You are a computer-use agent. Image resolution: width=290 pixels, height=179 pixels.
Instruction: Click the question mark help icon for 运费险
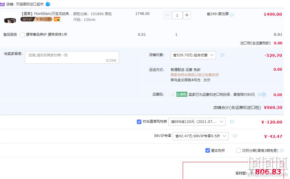point(264,95)
